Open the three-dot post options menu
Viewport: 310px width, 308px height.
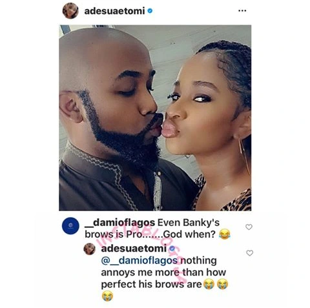tap(242, 10)
